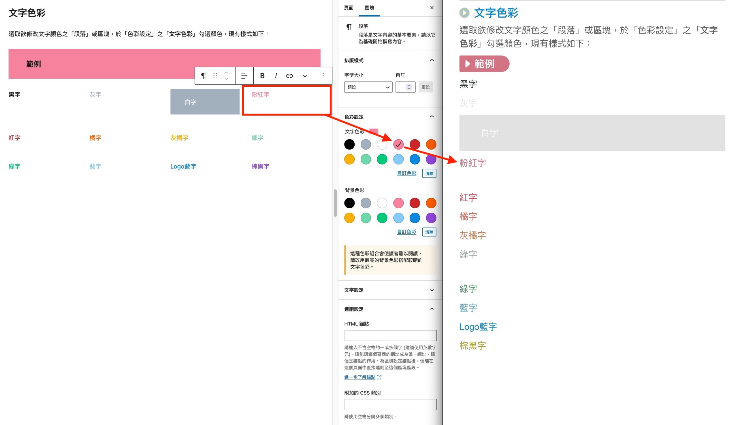The height and width of the screenshot is (425, 738).
Task: Click the 範例 pill badge in preview
Action: coord(484,64)
